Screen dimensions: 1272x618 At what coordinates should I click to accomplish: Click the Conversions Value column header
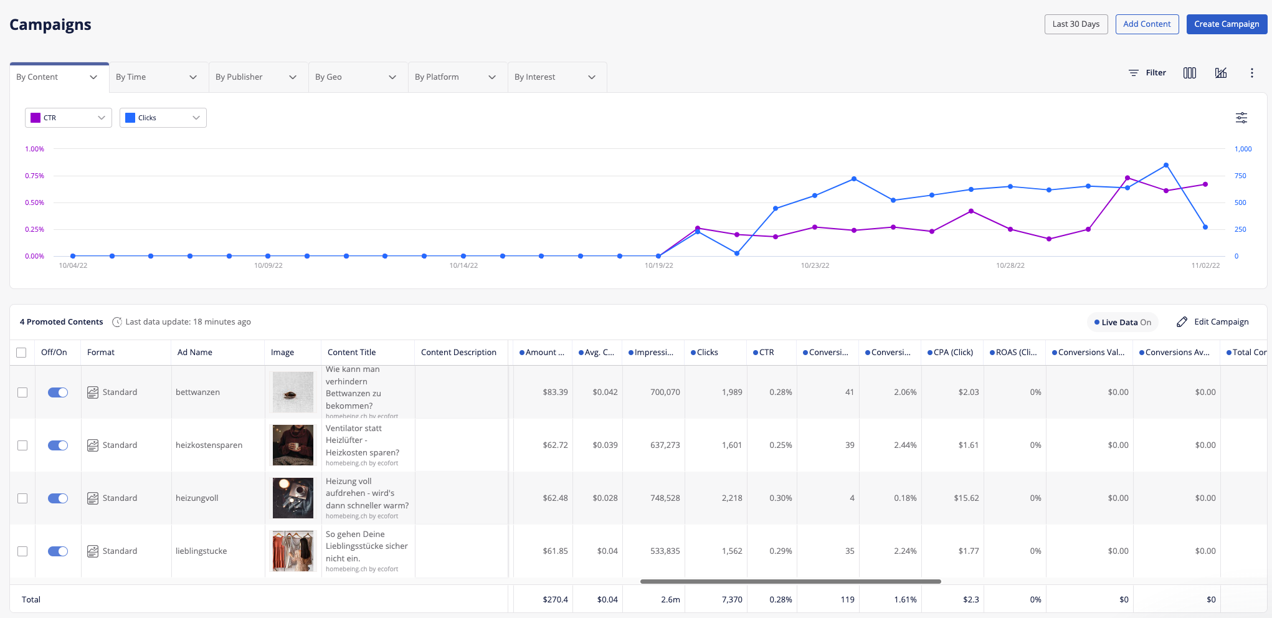coord(1091,353)
